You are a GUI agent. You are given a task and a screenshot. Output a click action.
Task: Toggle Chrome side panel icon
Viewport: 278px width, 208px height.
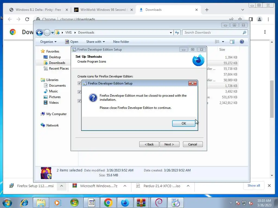(251, 19)
